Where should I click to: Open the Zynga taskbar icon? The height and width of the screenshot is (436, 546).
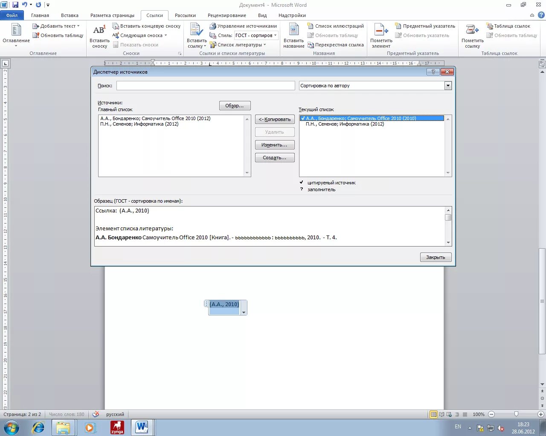coord(117,427)
